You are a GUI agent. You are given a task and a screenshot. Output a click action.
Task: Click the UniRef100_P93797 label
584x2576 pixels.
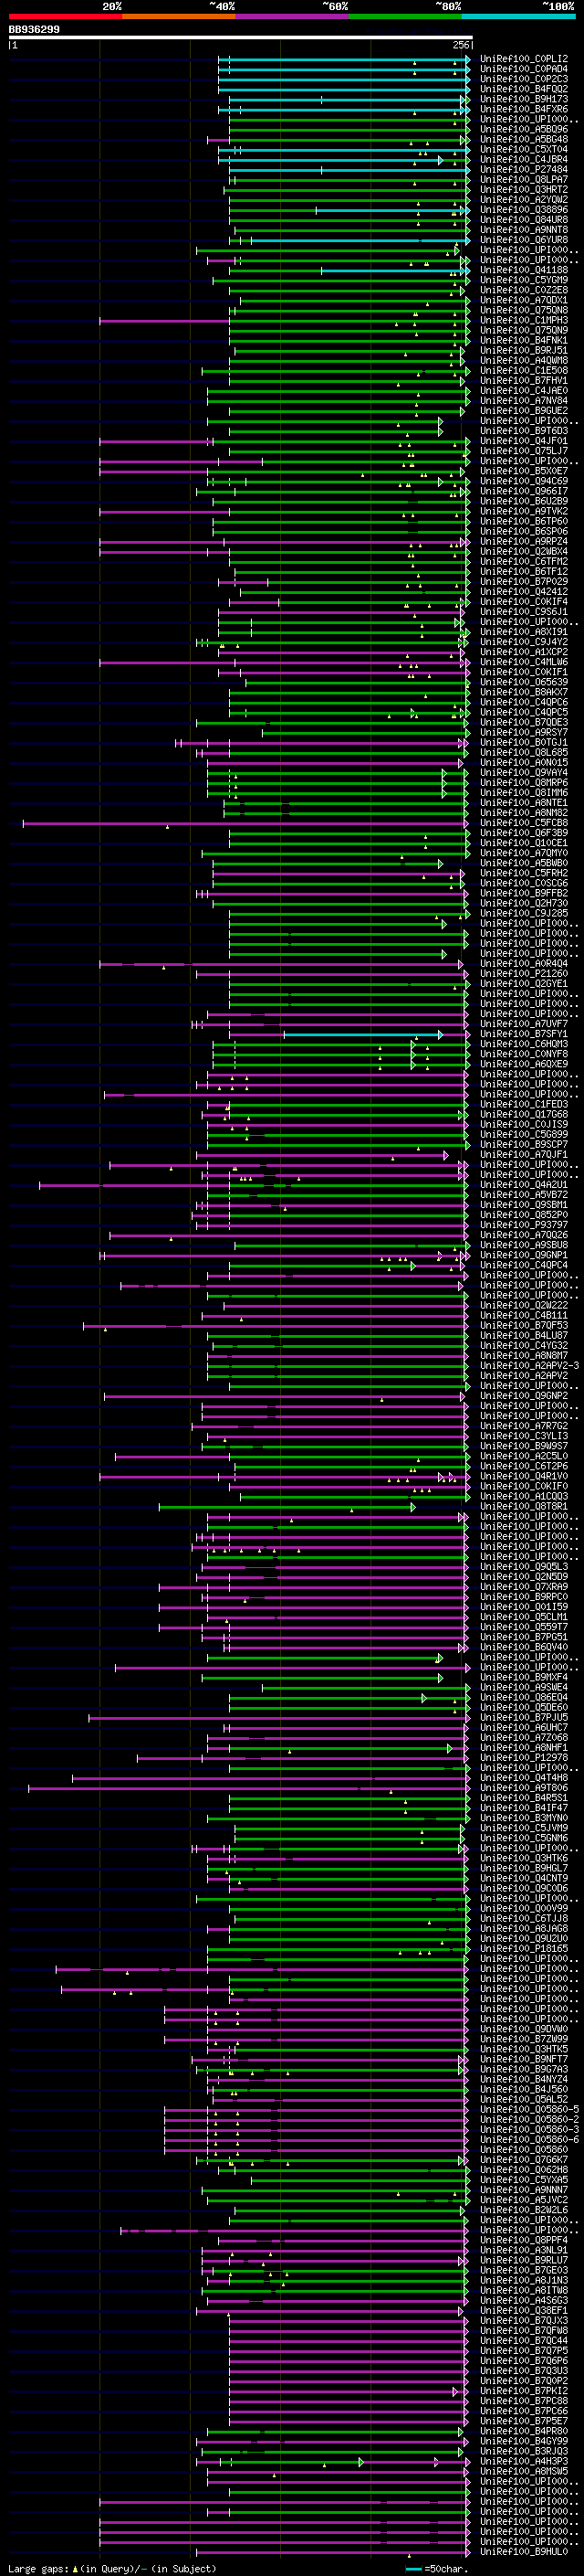524,1225
